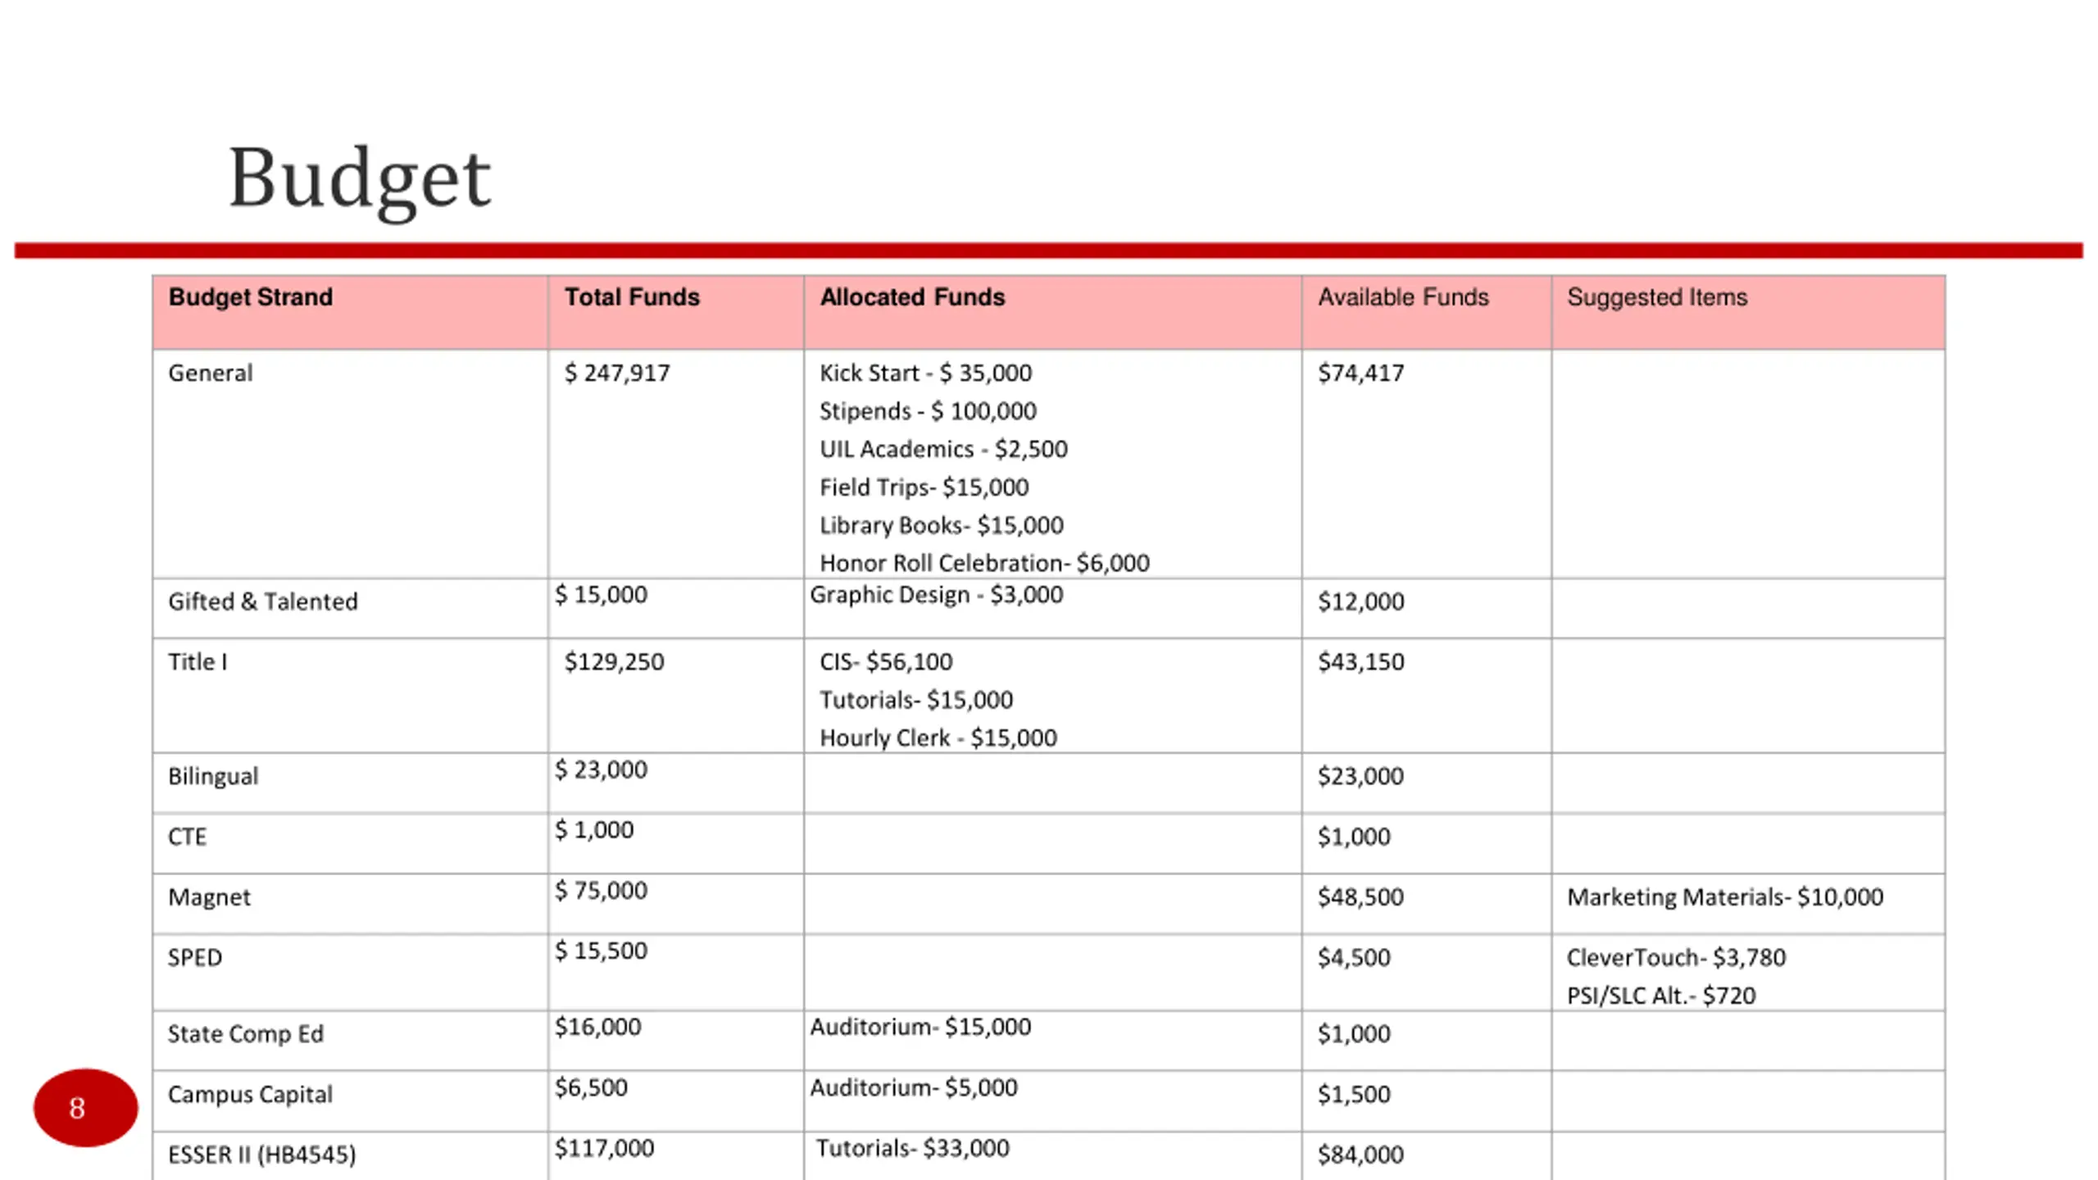Click the Total Funds column header

pos(632,297)
